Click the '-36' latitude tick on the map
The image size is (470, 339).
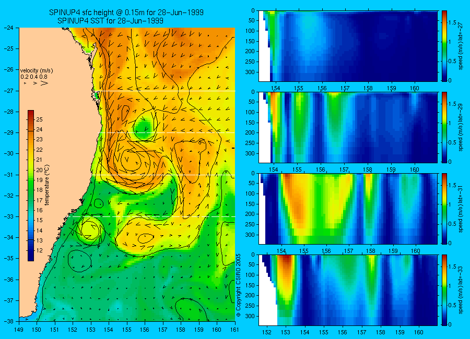8,280
